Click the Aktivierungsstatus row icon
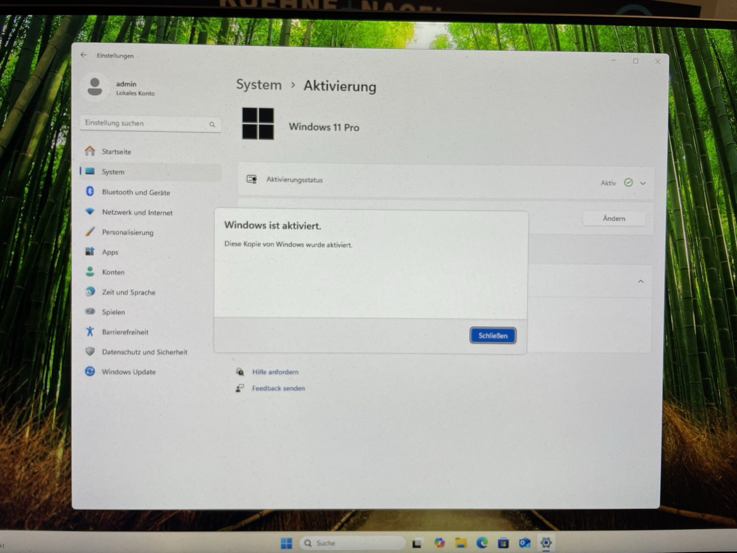Screen dimensions: 737x553 252,179
